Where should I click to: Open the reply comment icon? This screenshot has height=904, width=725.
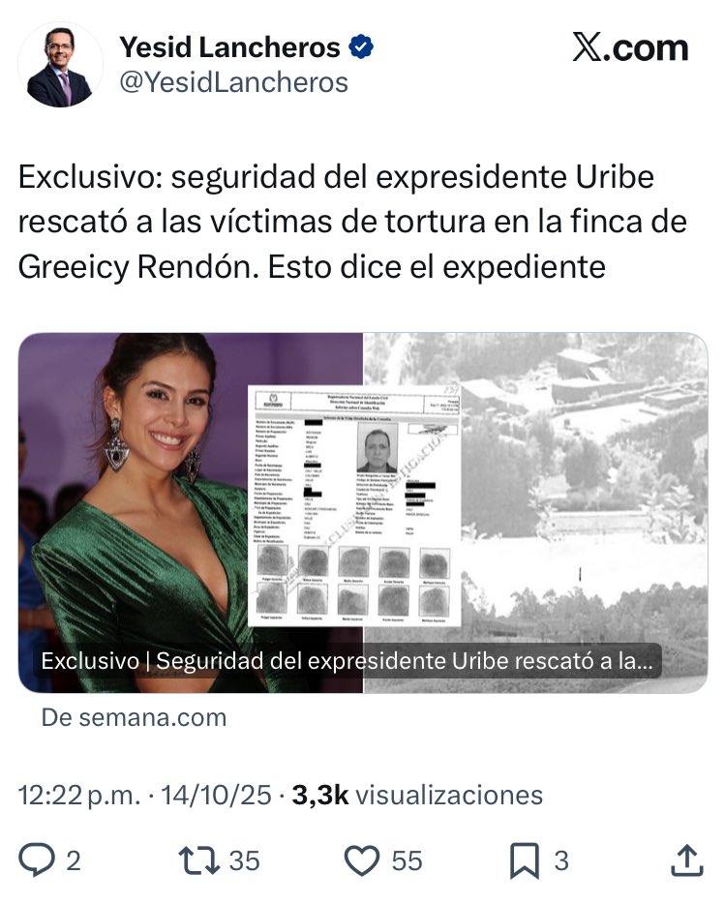point(37,859)
